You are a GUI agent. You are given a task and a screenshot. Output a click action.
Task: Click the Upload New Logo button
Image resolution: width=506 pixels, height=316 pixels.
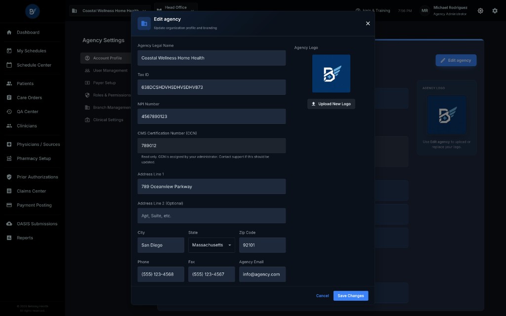(331, 104)
